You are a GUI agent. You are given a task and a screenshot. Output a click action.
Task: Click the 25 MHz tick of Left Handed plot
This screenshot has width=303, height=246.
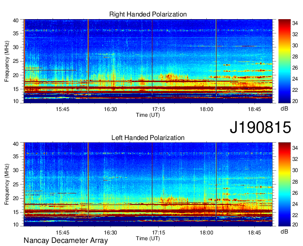(16, 184)
